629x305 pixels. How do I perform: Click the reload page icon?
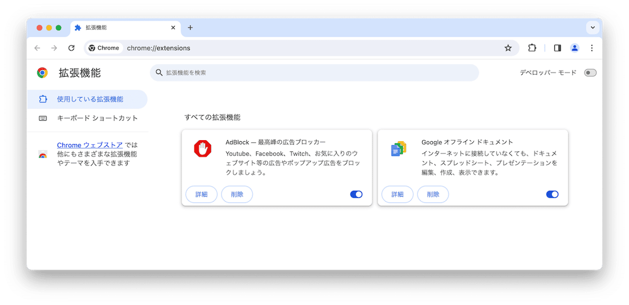click(x=71, y=48)
